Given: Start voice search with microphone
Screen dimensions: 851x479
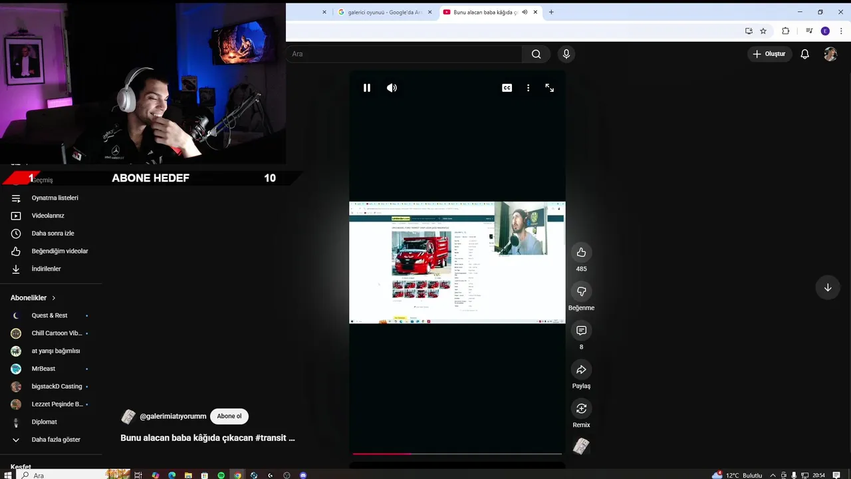Looking at the screenshot, I should click(566, 54).
